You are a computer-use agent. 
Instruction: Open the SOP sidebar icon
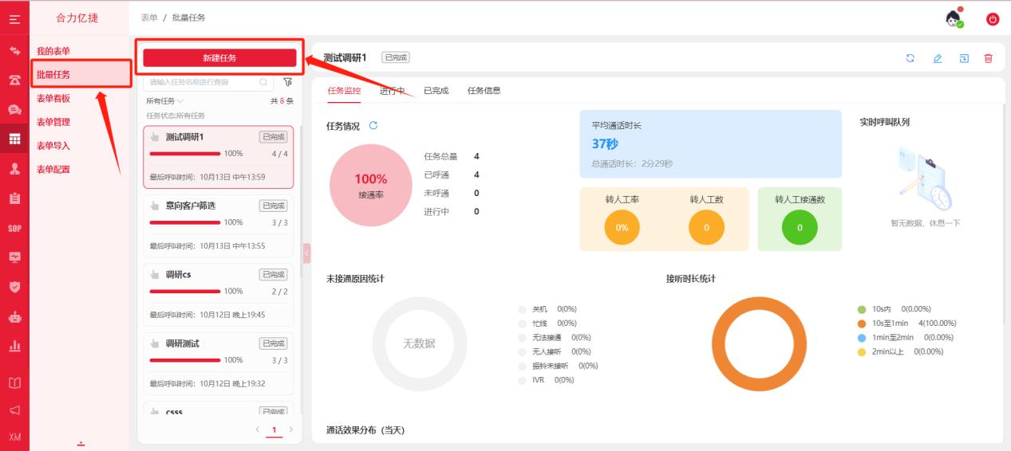pyautogui.click(x=14, y=229)
